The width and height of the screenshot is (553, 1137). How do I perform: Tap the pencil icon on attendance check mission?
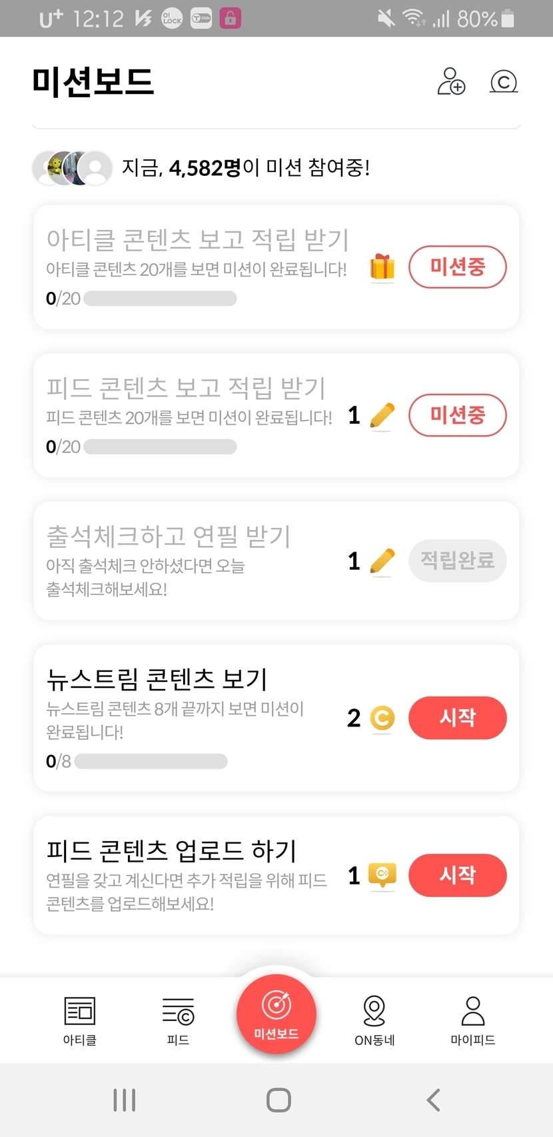(x=382, y=561)
